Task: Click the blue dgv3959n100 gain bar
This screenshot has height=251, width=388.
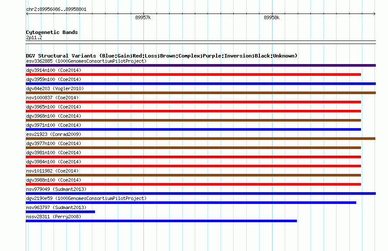Action: [x=201, y=84]
